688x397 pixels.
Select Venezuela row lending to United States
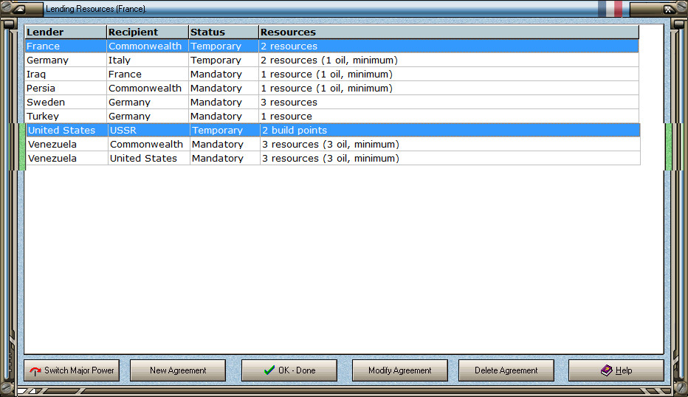(333, 159)
